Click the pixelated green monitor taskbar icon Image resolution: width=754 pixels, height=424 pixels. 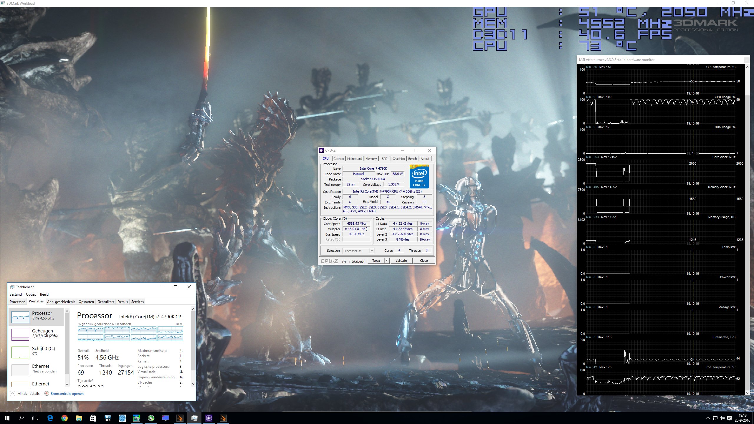136,418
